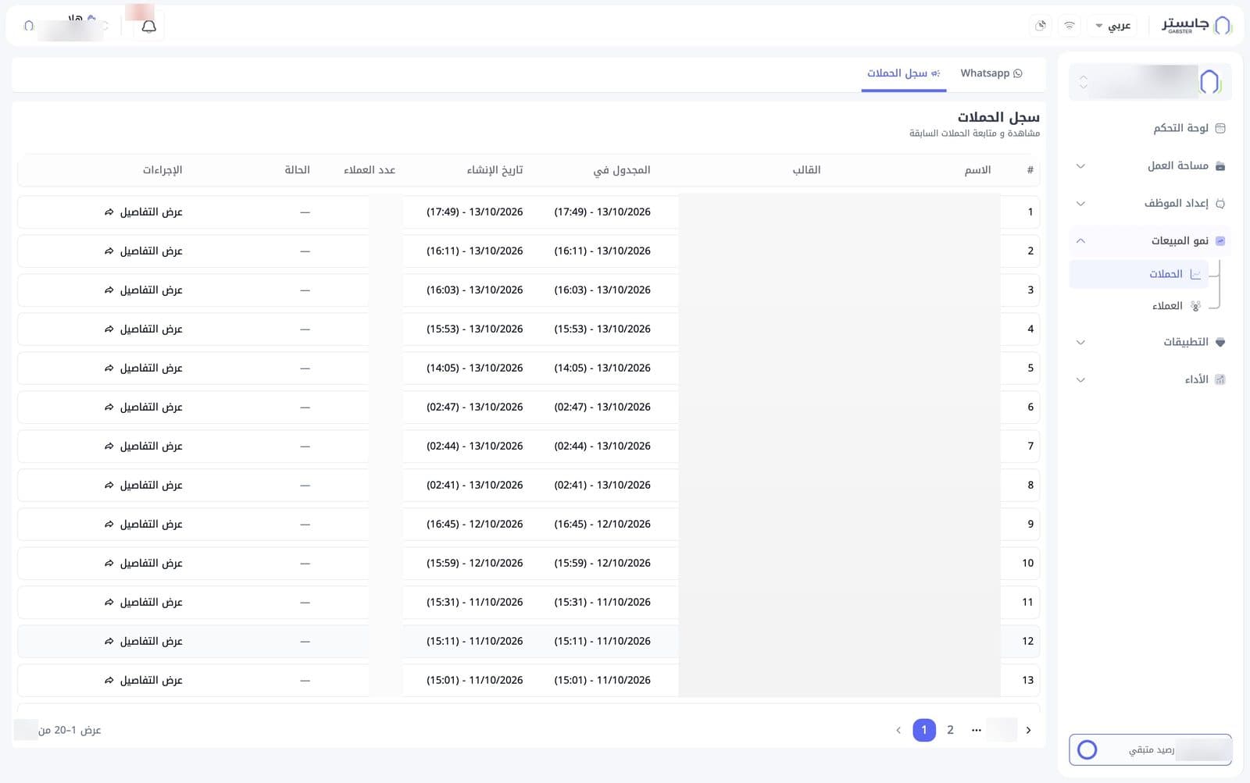Click the share arrow icon in row 3
Viewport: 1250px width, 783px height.
109,290
